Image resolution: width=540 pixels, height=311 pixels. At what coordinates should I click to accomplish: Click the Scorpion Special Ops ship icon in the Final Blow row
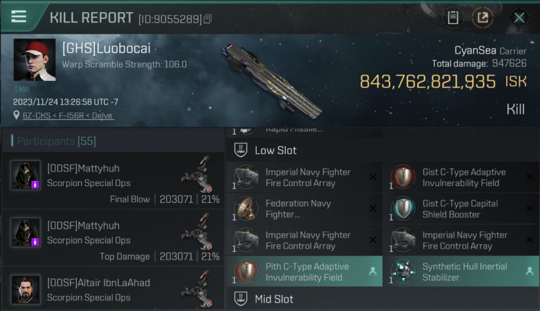(196, 174)
